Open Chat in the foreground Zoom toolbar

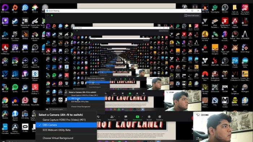click(x=126, y=118)
